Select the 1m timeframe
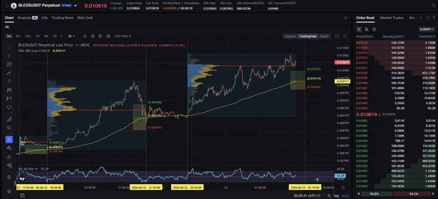 pyautogui.click(x=9, y=36)
